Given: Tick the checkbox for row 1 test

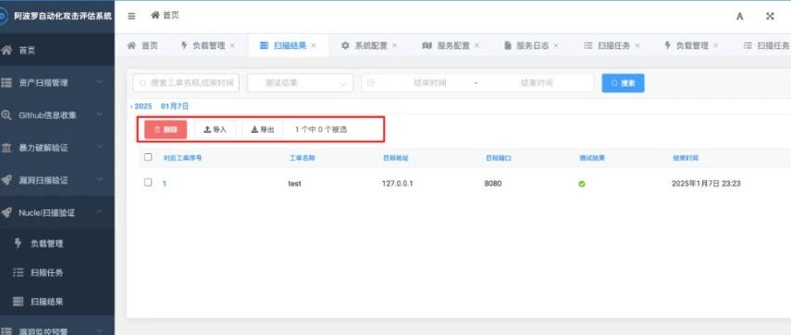Looking at the screenshot, I should (x=148, y=183).
